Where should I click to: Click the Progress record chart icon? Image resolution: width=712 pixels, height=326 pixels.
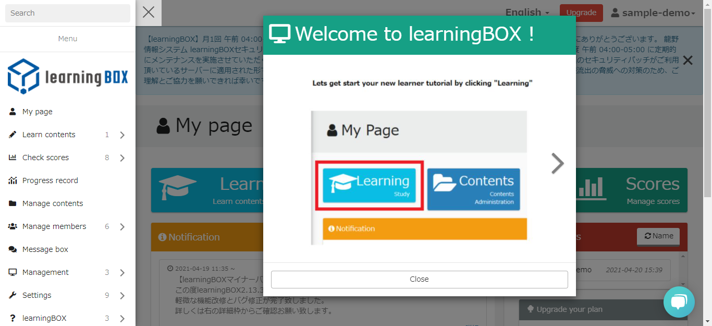(x=13, y=180)
